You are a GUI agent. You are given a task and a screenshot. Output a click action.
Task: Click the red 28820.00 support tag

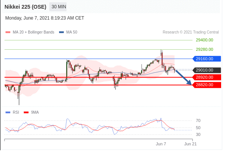click(207, 85)
